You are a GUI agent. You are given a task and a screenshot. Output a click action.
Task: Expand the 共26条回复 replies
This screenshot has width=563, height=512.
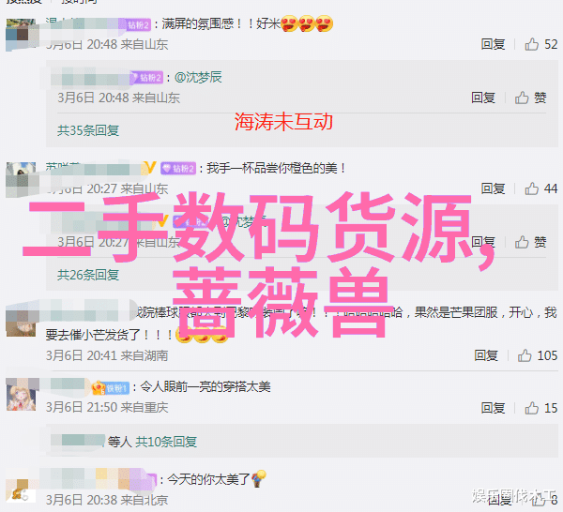coord(88,275)
